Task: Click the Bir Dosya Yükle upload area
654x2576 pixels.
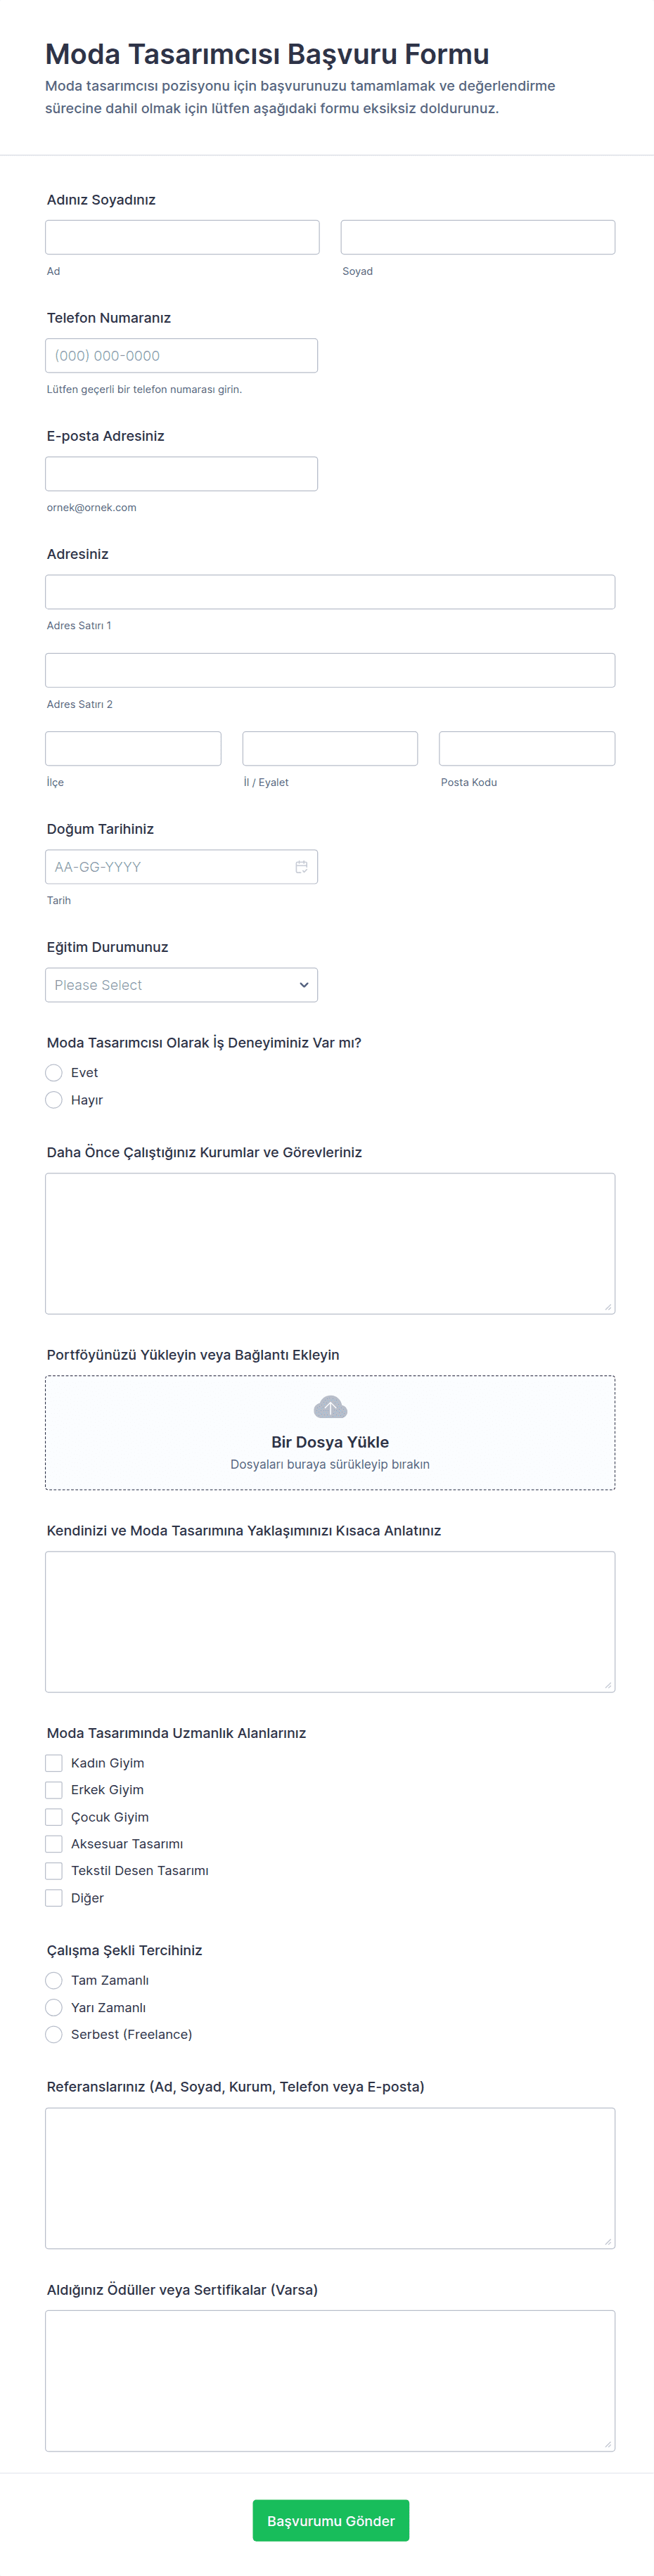Action: [x=330, y=1442]
